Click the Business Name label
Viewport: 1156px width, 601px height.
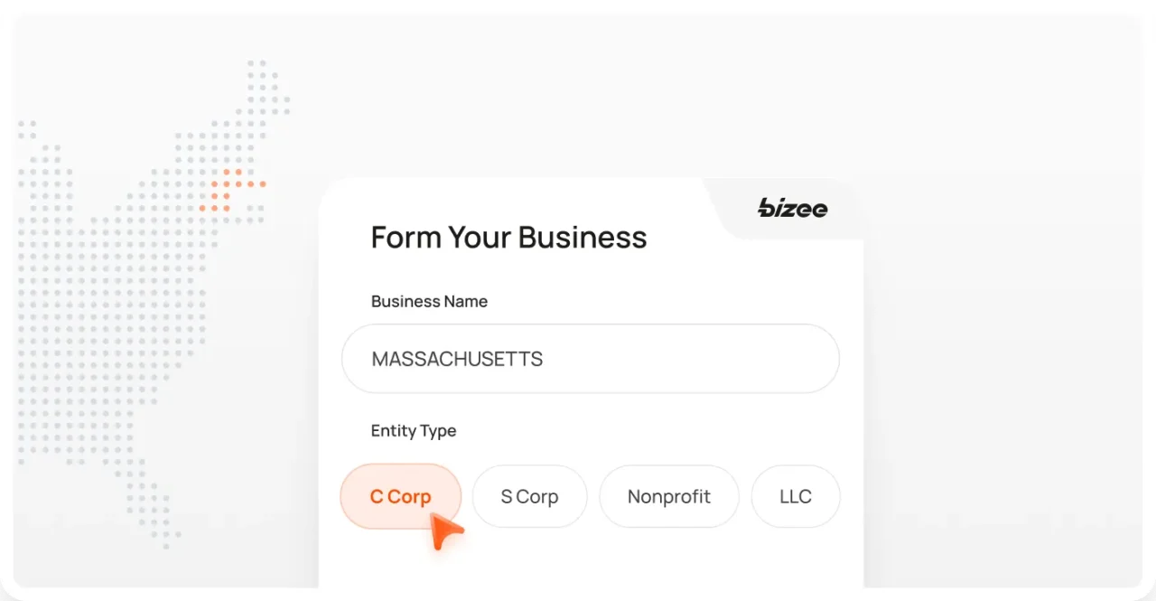click(429, 301)
